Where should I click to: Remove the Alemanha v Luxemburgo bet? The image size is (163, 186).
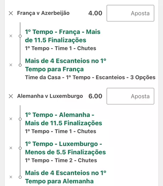coord(11,96)
